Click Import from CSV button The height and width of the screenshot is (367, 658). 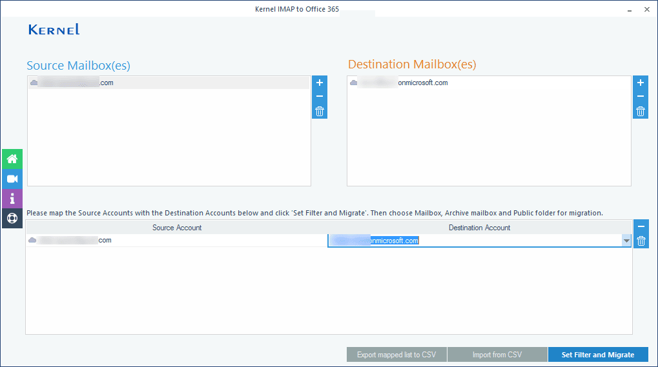(497, 355)
